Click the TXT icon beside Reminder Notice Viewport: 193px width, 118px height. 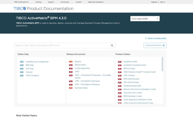(71, 88)
